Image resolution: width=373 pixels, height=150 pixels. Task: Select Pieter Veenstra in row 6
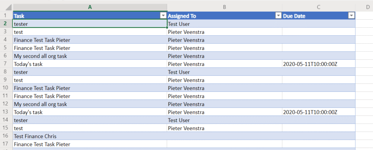(224, 56)
